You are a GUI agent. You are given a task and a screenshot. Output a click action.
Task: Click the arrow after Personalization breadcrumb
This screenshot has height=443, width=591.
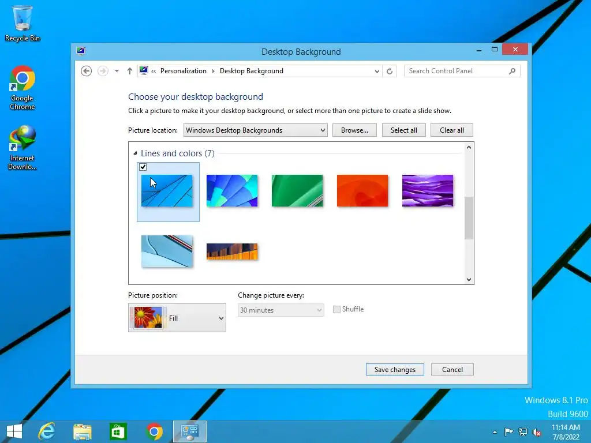click(x=214, y=71)
